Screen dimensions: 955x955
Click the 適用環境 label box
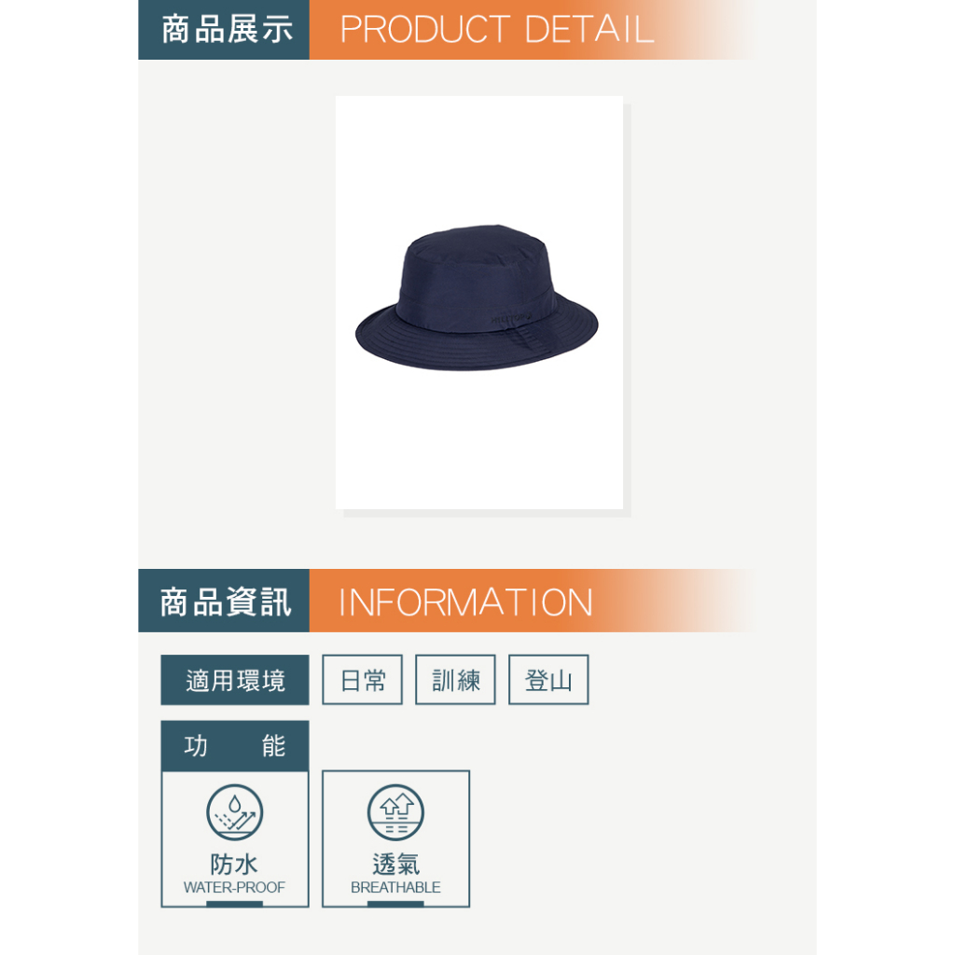pos(235,680)
